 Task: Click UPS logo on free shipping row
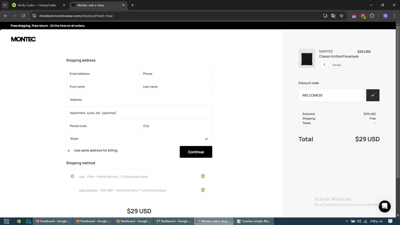pos(203,176)
